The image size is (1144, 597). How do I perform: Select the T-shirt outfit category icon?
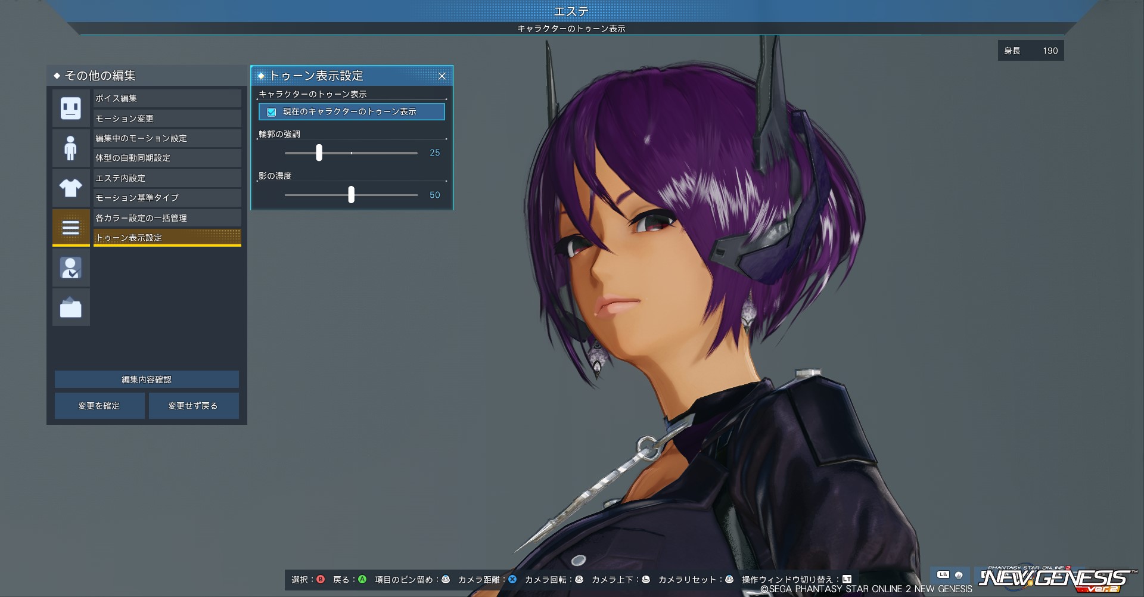[x=71, y=188]
